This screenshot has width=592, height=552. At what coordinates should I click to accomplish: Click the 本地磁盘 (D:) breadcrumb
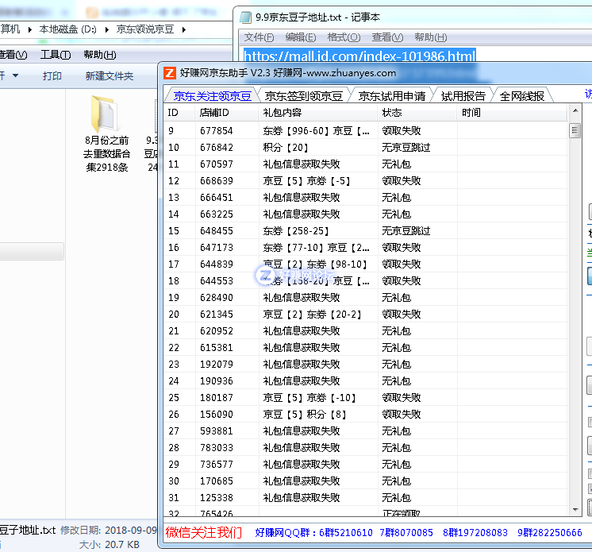(67, 29)
